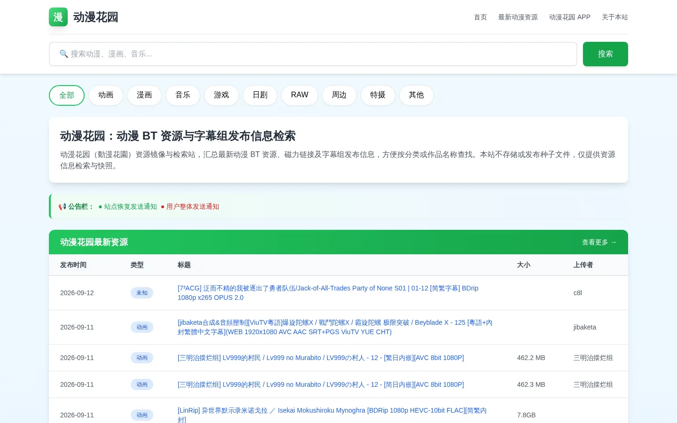Select the 周边 category filter
The width and height of the screenshot is (677, 423).
coord(339,95)
